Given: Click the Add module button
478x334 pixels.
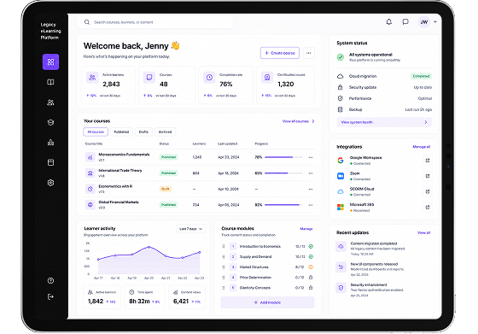Looking at the screenshot, I should [267, 302].
